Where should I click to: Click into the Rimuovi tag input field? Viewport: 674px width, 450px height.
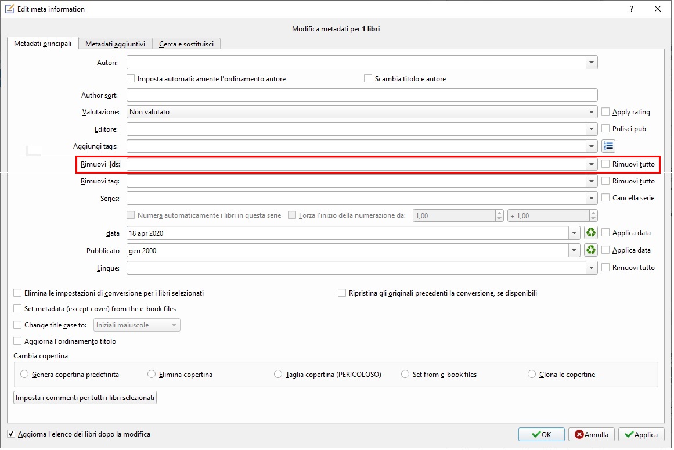coord(356,181)
